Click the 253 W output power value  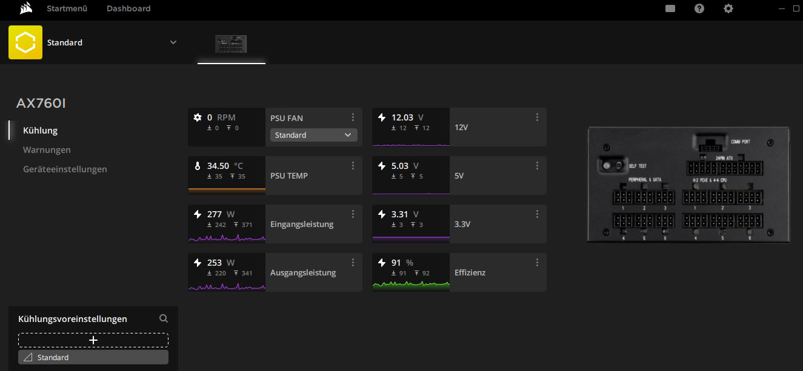215,263
